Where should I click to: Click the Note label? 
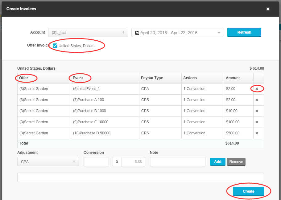(x=154, y=153)
